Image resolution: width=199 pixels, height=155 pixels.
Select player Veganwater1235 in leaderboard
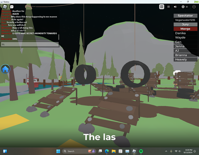pos(185,20)
